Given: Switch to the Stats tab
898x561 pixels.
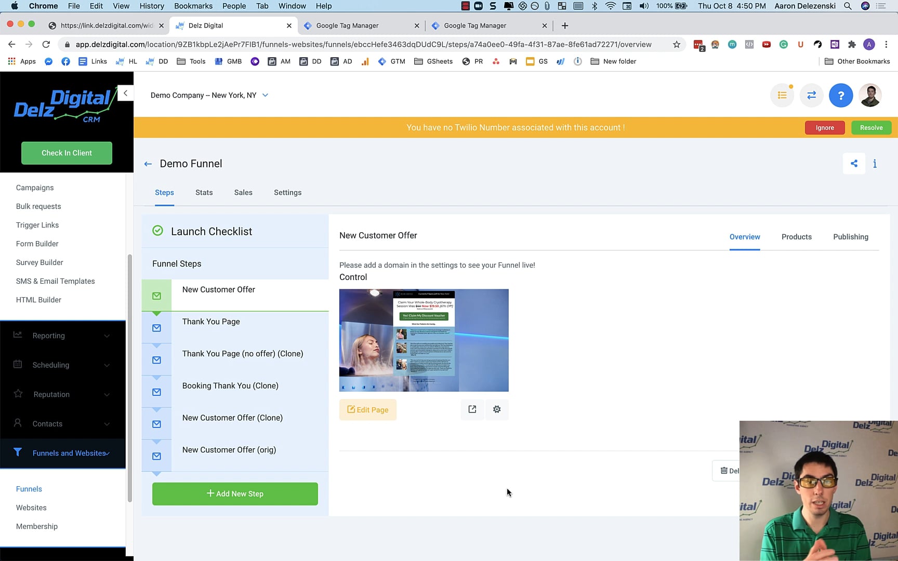Looking at the screenshot, I should [204, 192].
